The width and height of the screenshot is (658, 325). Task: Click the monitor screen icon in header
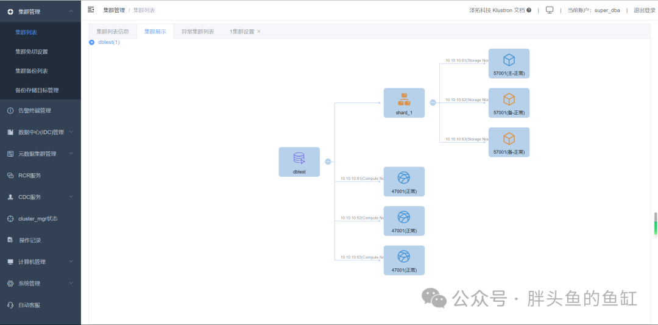tap(550, 10)
